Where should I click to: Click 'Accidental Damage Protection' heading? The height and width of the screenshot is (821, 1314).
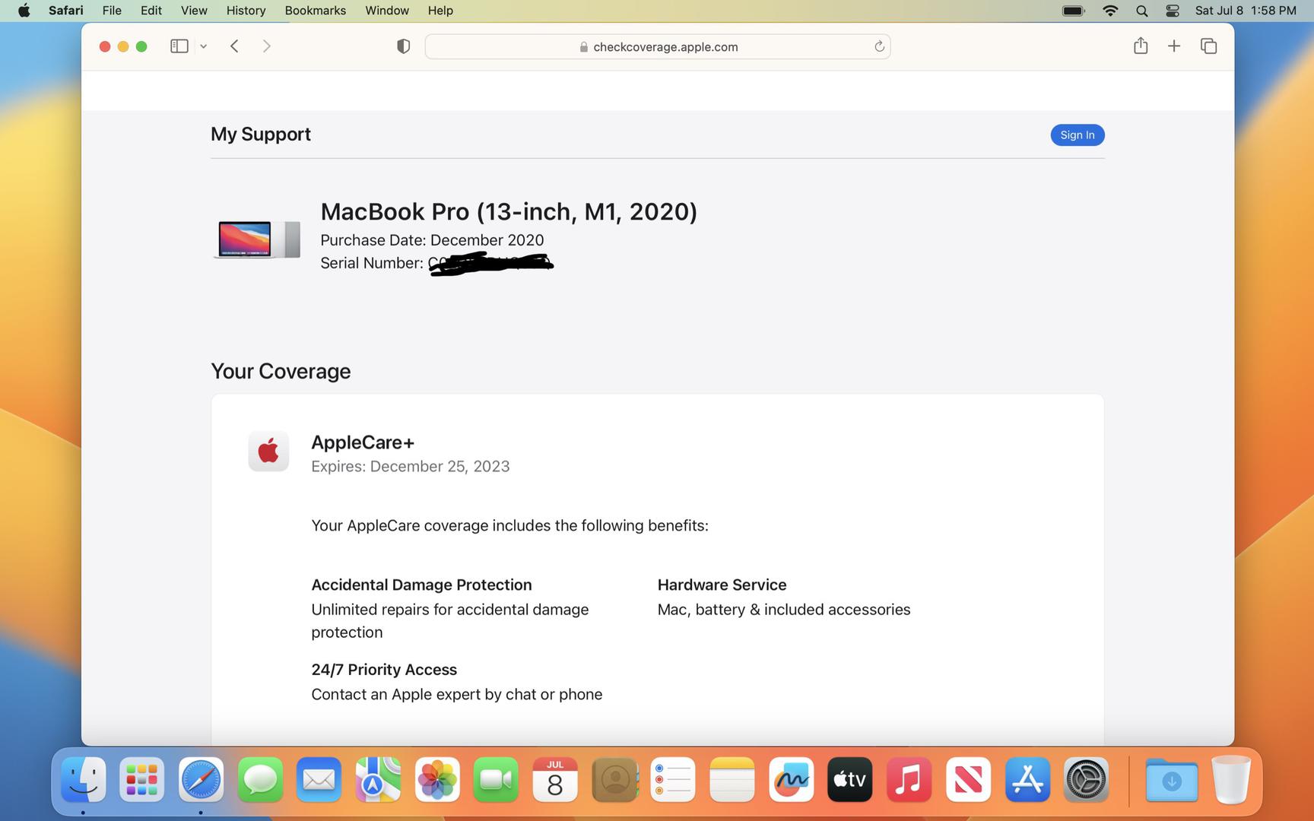click(x=421, y=585)
